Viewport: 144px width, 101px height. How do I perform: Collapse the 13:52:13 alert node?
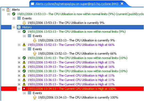pyautogui.click(x=19, y=45)
